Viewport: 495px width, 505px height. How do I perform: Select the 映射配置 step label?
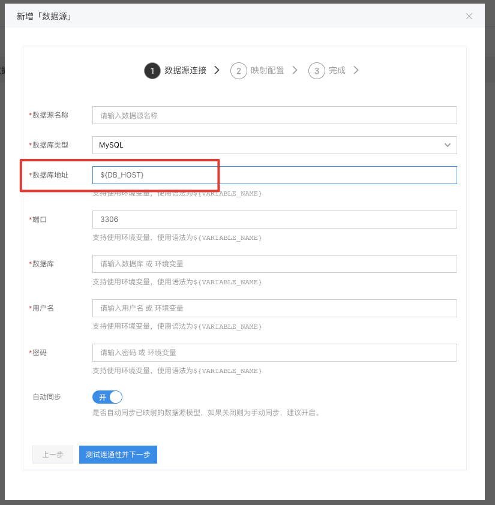click(268, 70)
